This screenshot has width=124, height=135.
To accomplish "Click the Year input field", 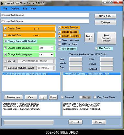I will click(76, 59).
